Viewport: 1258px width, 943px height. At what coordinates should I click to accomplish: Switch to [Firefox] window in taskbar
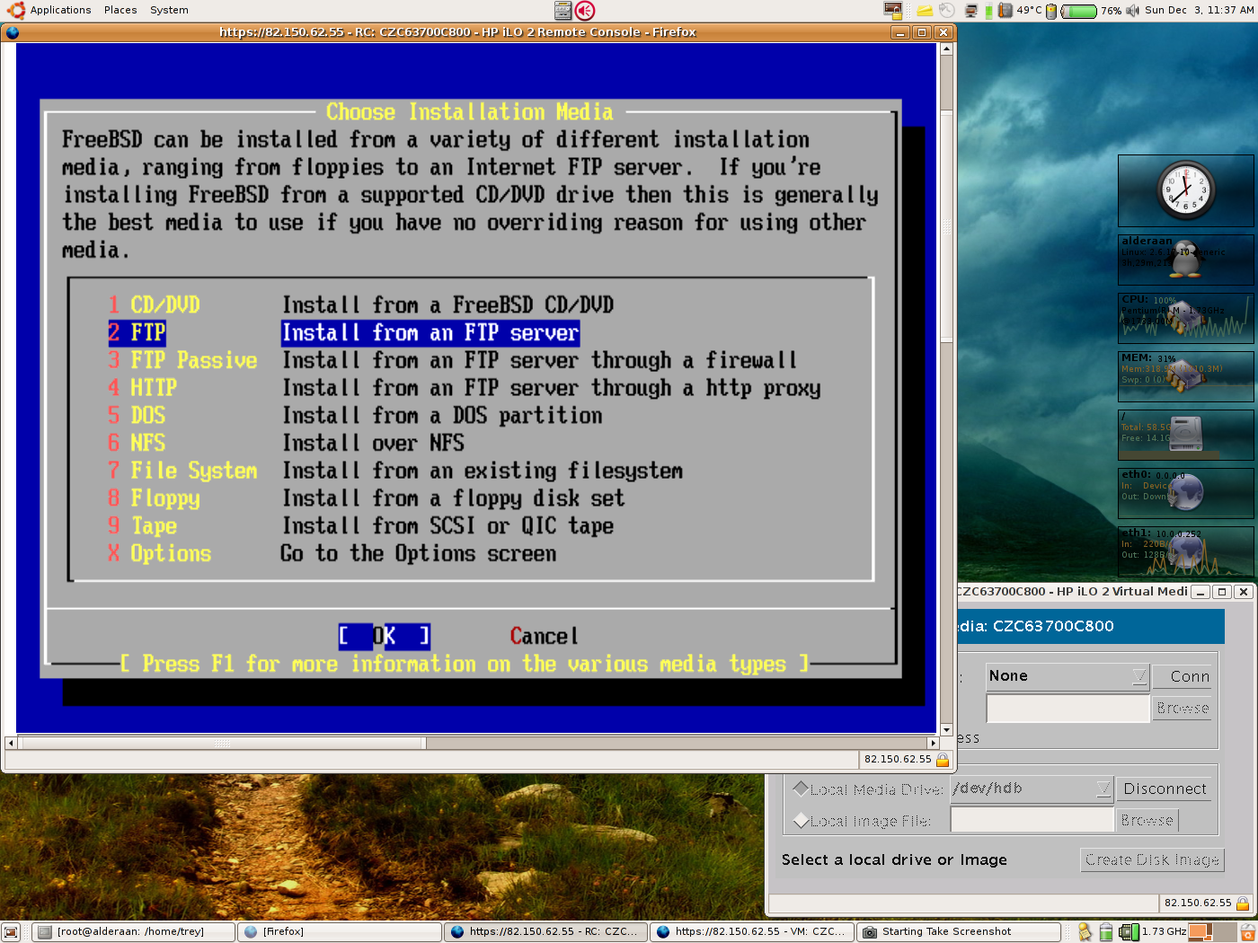(340, 932)
